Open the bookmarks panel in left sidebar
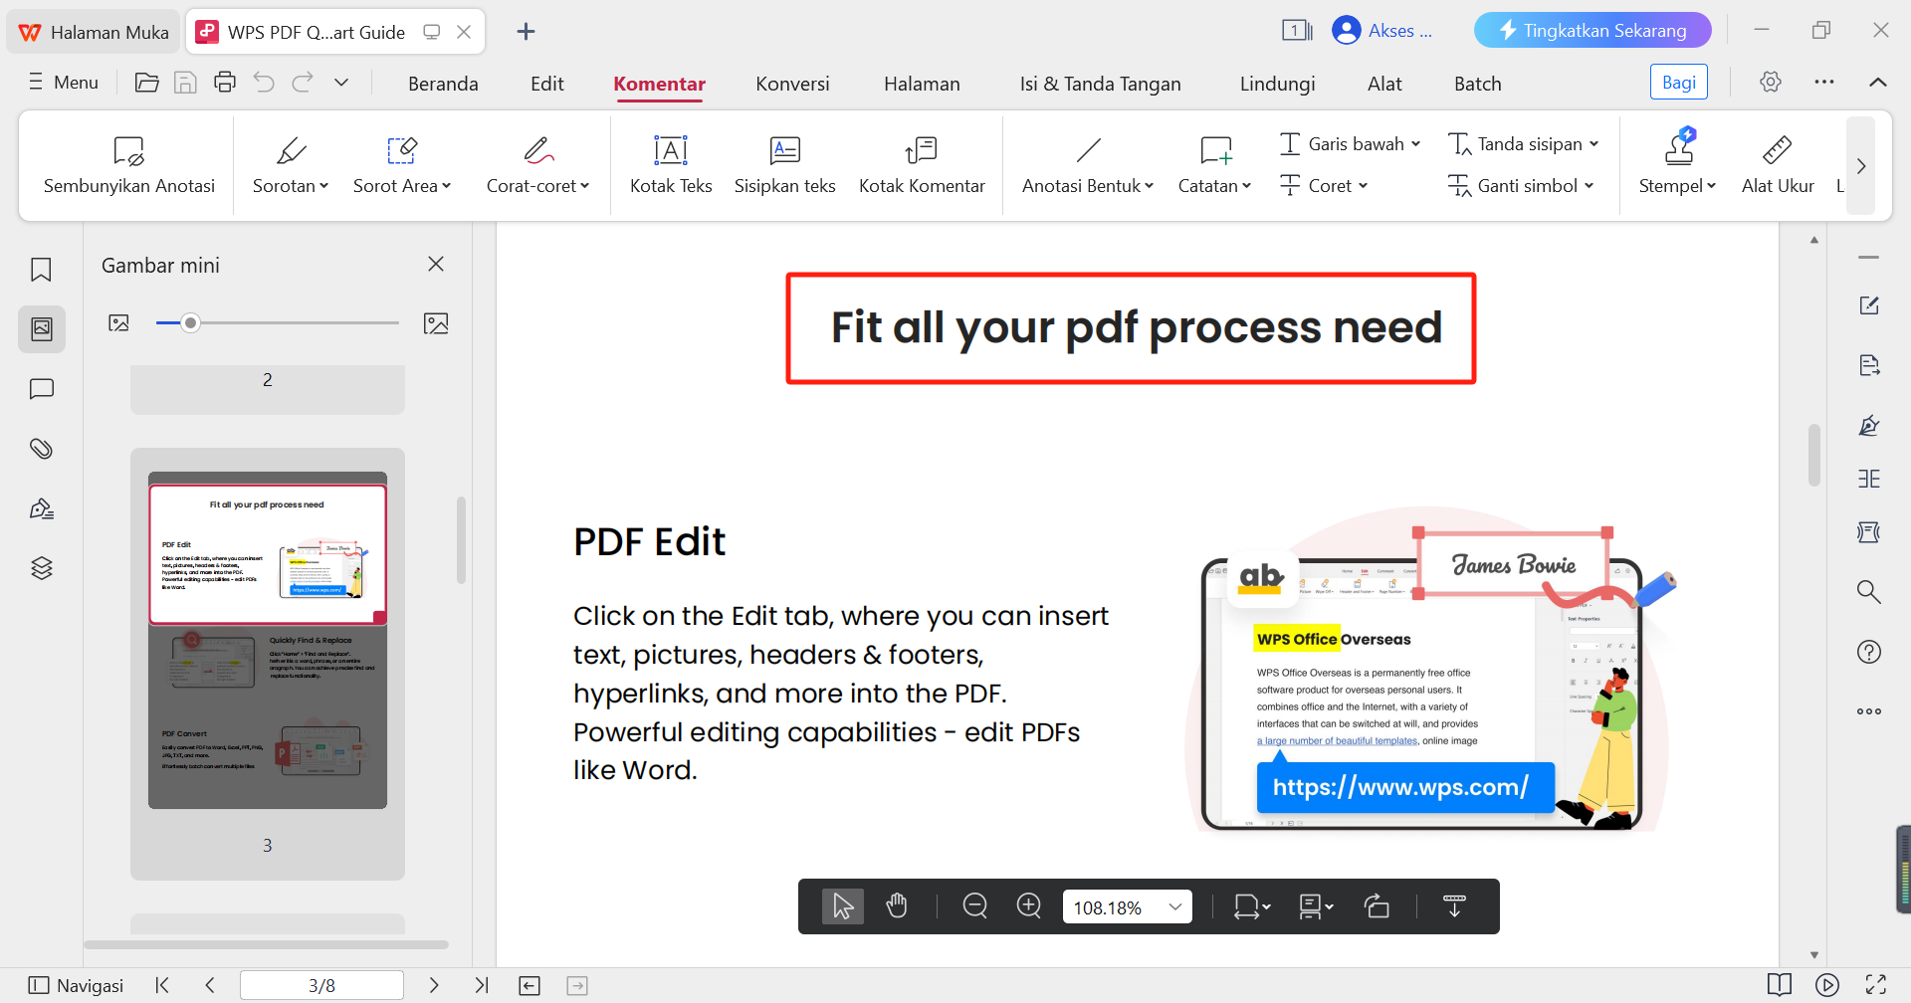 pos(41,269)
